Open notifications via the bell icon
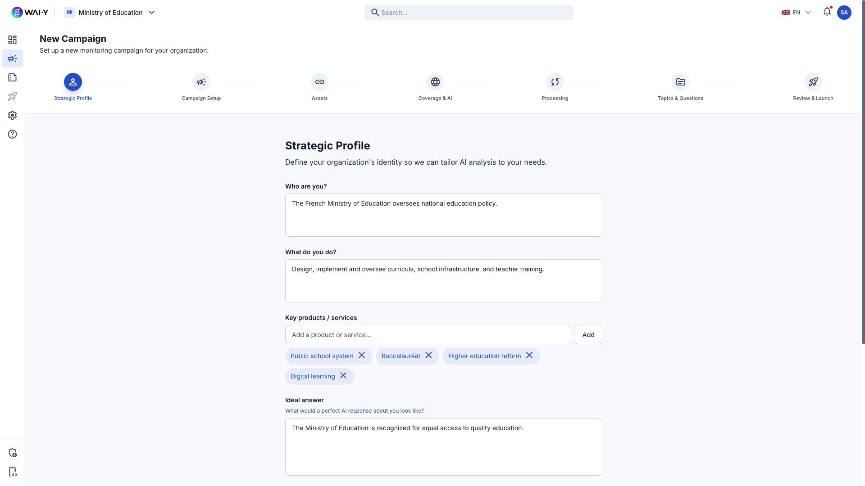The width and height of the screenshot is (865, 486). 827,11
